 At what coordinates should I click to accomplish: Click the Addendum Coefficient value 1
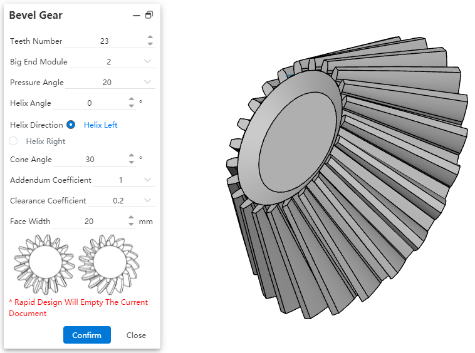click(120, 180)
